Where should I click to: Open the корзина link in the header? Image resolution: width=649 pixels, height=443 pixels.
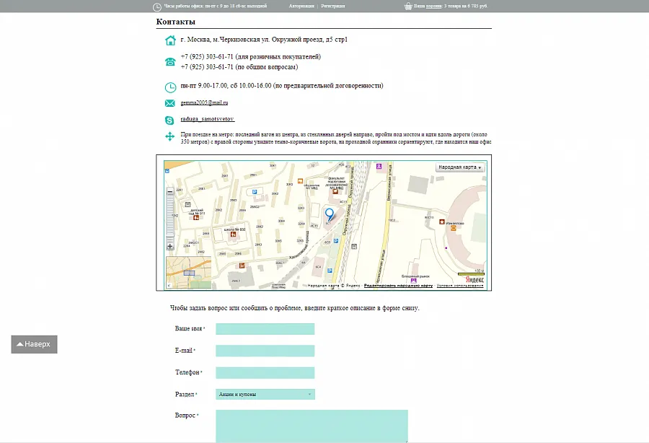click(434, 6)
